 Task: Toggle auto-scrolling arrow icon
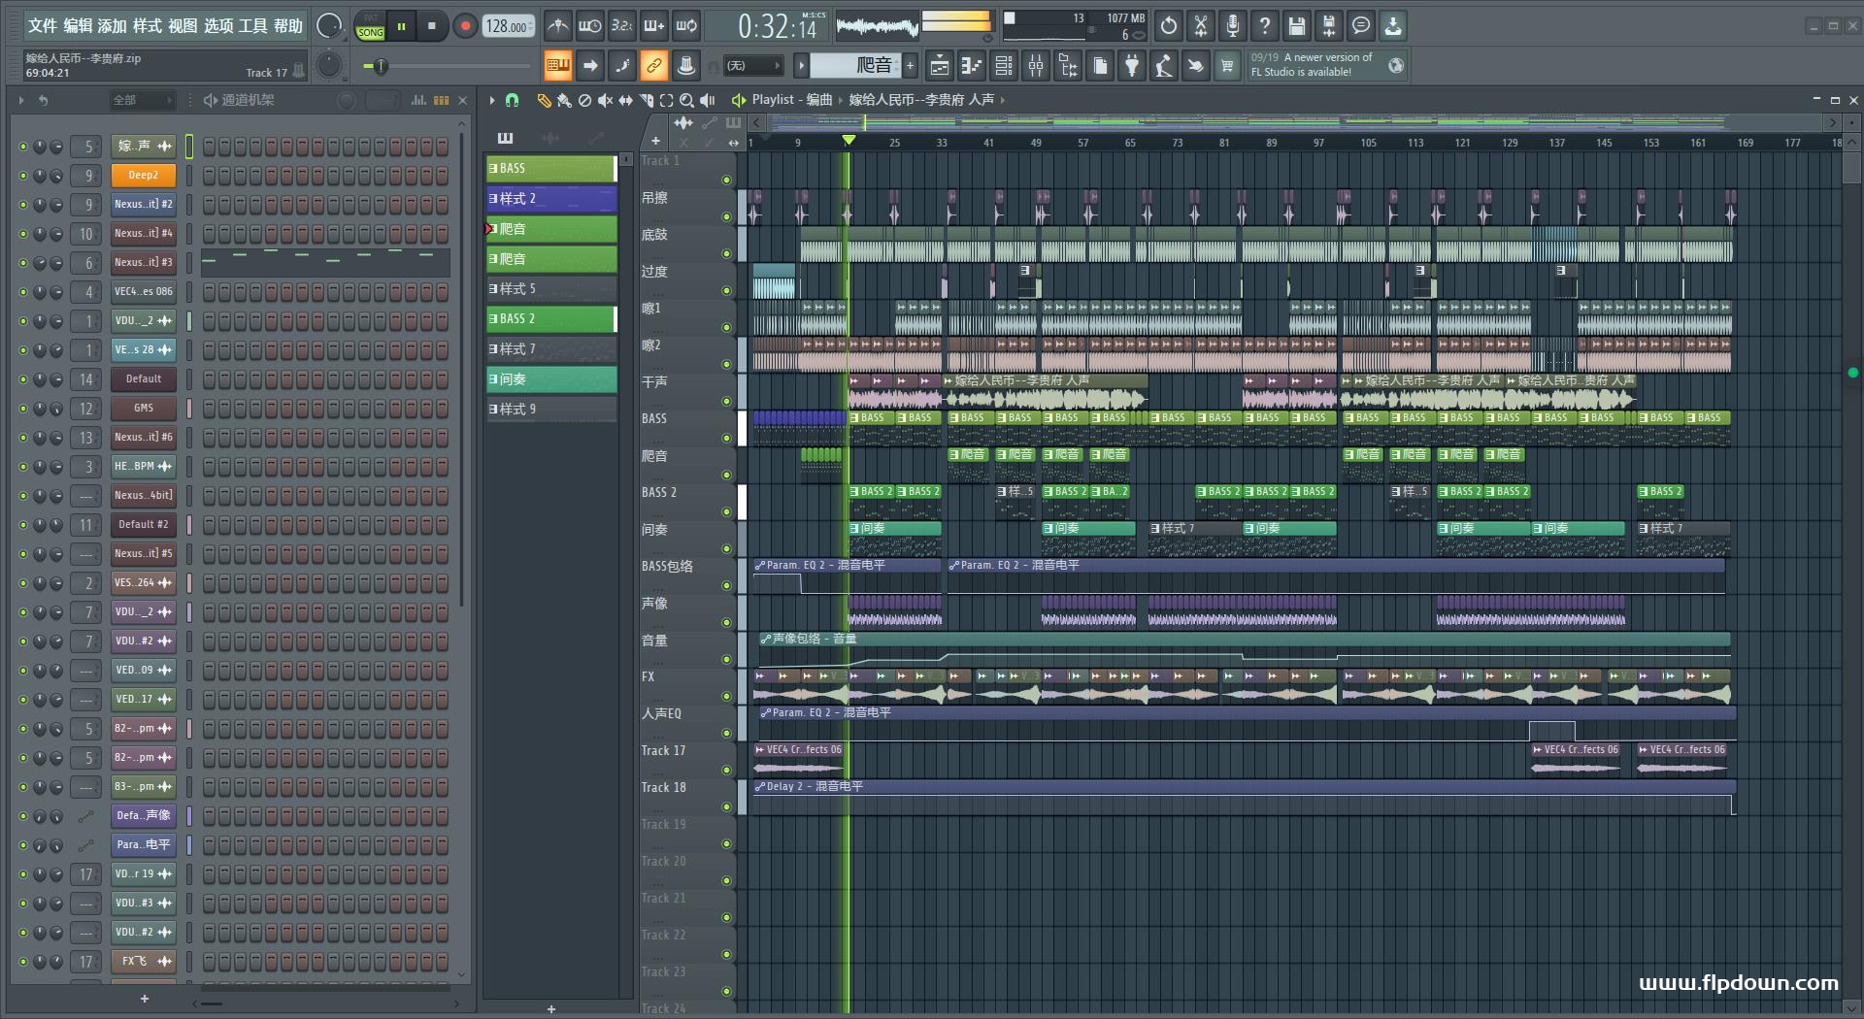tap(589, 65)
